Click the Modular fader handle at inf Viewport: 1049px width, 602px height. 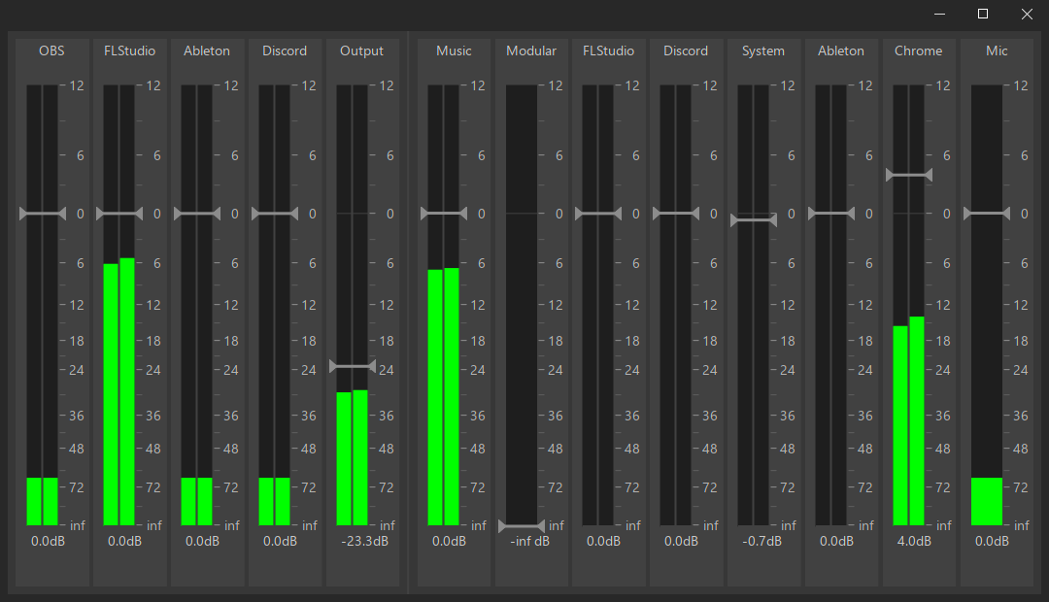coord(522,526)
